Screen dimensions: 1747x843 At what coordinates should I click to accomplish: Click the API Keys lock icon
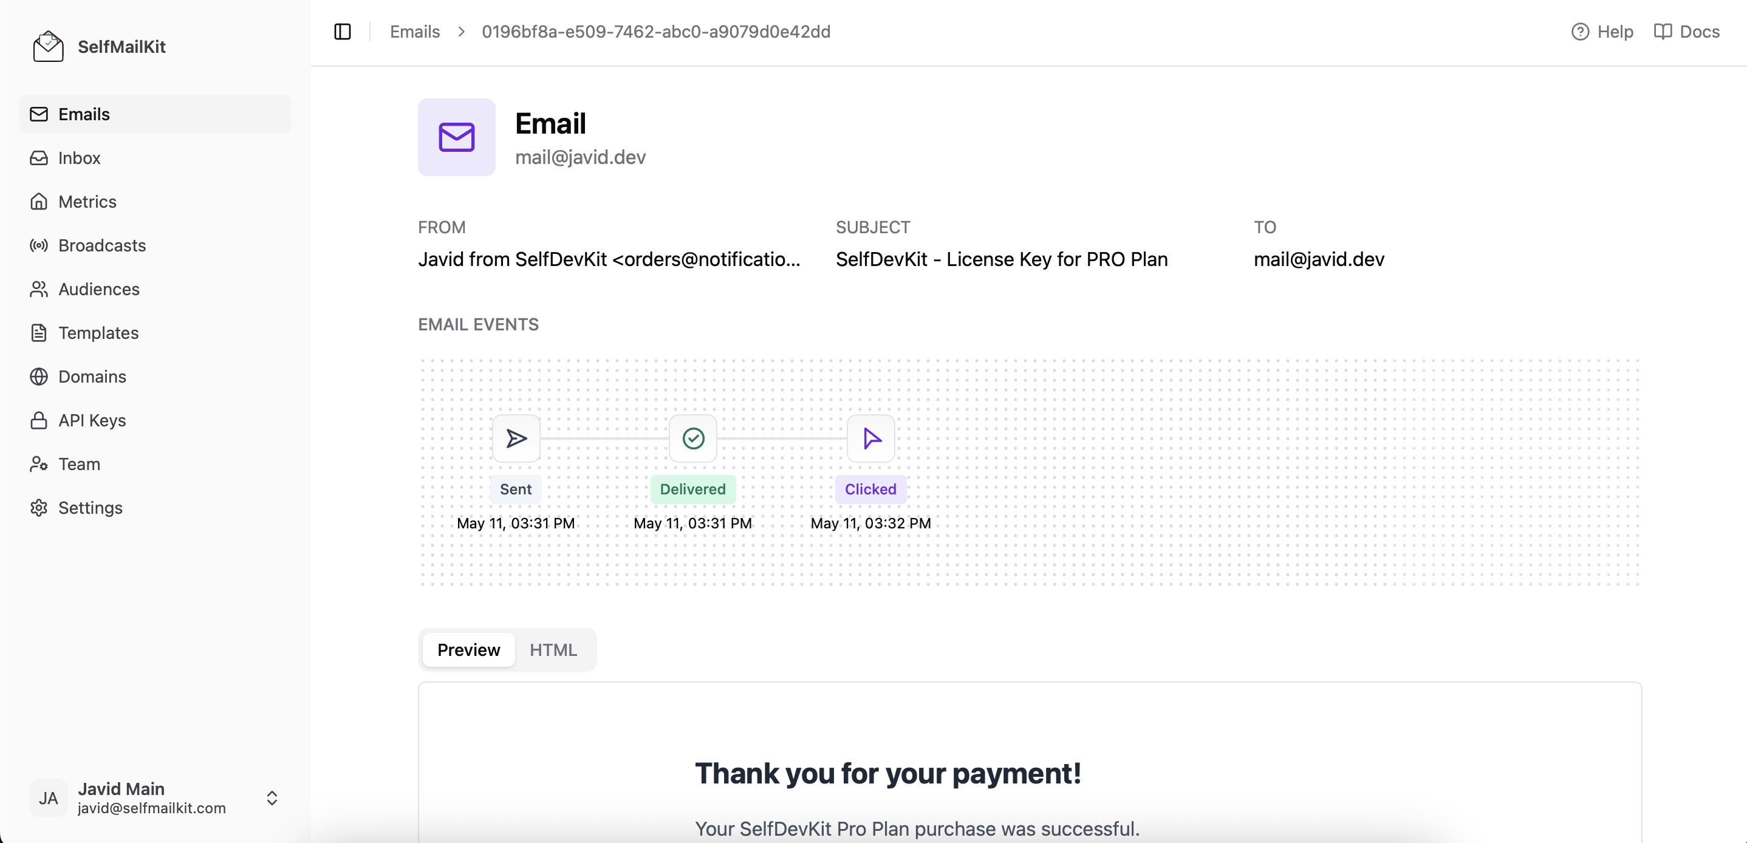click(39, 420)
